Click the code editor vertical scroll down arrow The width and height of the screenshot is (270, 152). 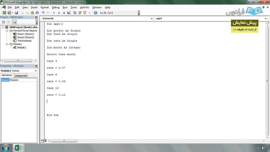pyautogui.click(x=267, y=137)
